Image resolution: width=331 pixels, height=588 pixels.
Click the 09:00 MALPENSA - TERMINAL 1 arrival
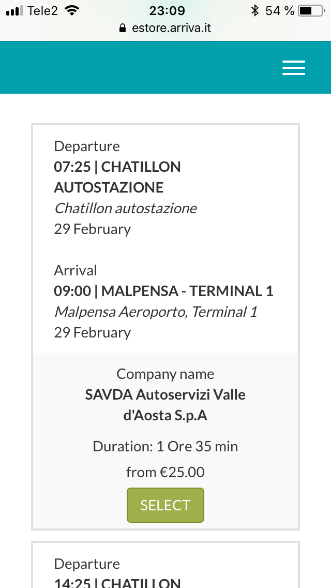coord(164,291)
